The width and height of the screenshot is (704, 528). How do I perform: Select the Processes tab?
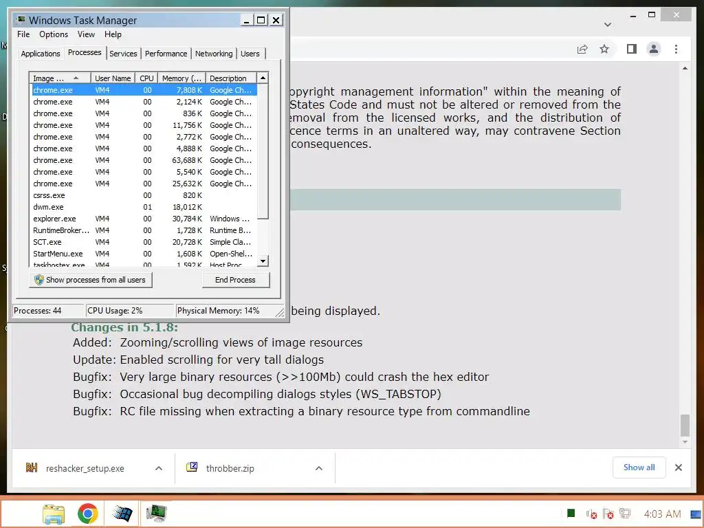(85, 52)
